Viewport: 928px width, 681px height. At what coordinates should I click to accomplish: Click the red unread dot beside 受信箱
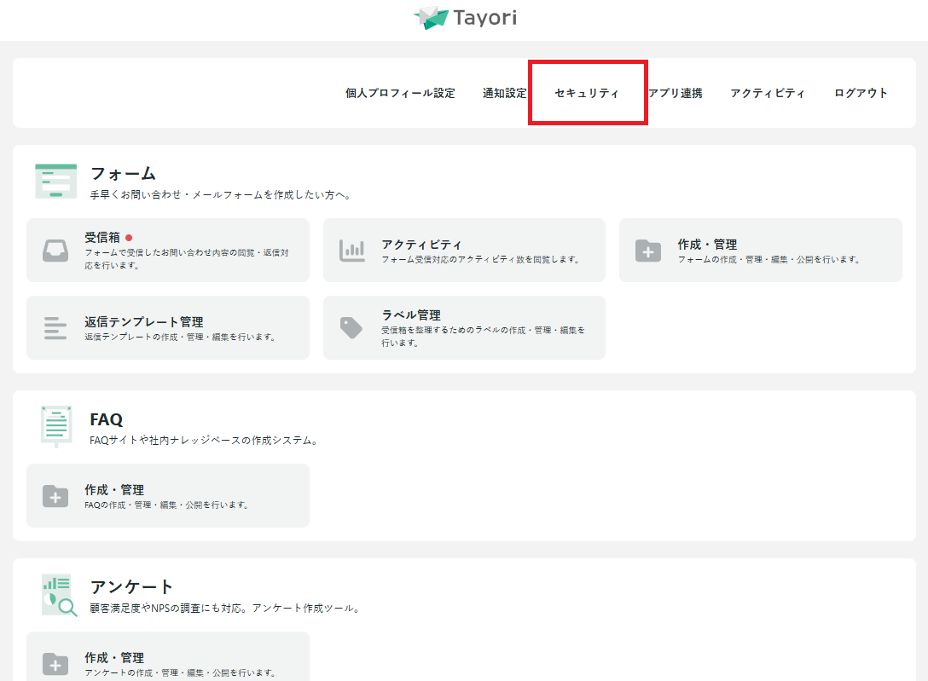pos(129,238)
